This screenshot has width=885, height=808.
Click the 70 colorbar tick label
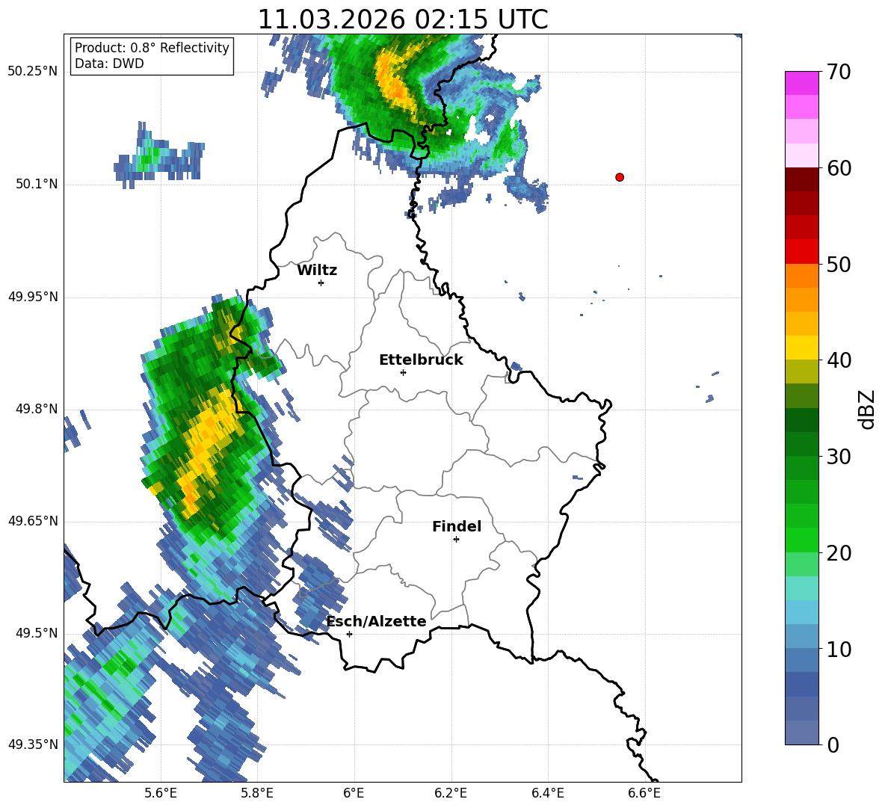point(839,73)
